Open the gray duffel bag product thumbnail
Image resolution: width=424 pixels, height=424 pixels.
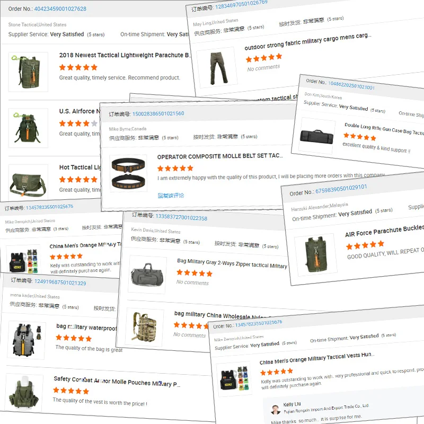coord(147,275)
